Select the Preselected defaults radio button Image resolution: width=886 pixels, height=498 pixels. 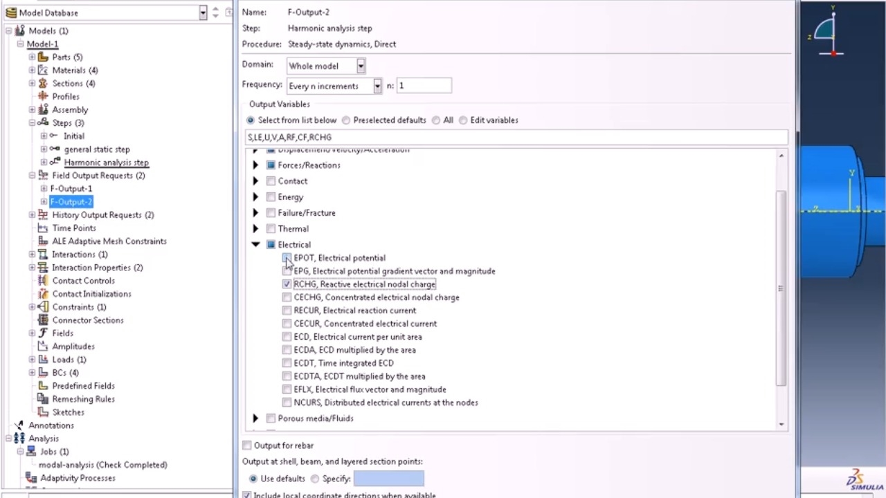tap(346, 120)
